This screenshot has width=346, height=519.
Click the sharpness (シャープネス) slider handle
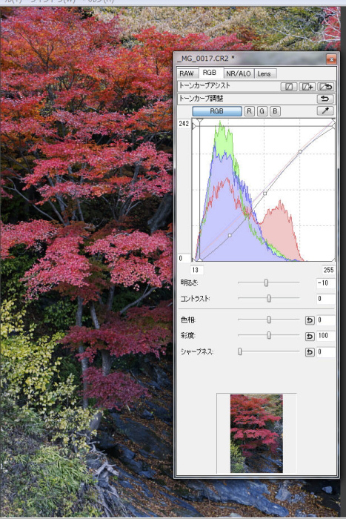click(x=240, y=351)
